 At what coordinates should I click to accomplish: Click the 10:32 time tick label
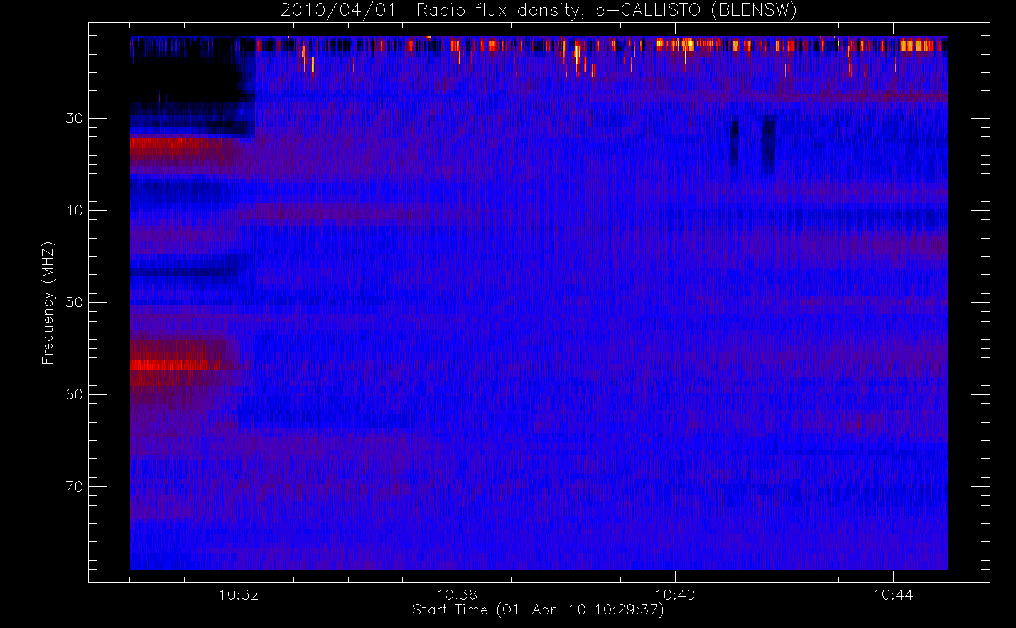pyautogui.click(x=239, y=595)
